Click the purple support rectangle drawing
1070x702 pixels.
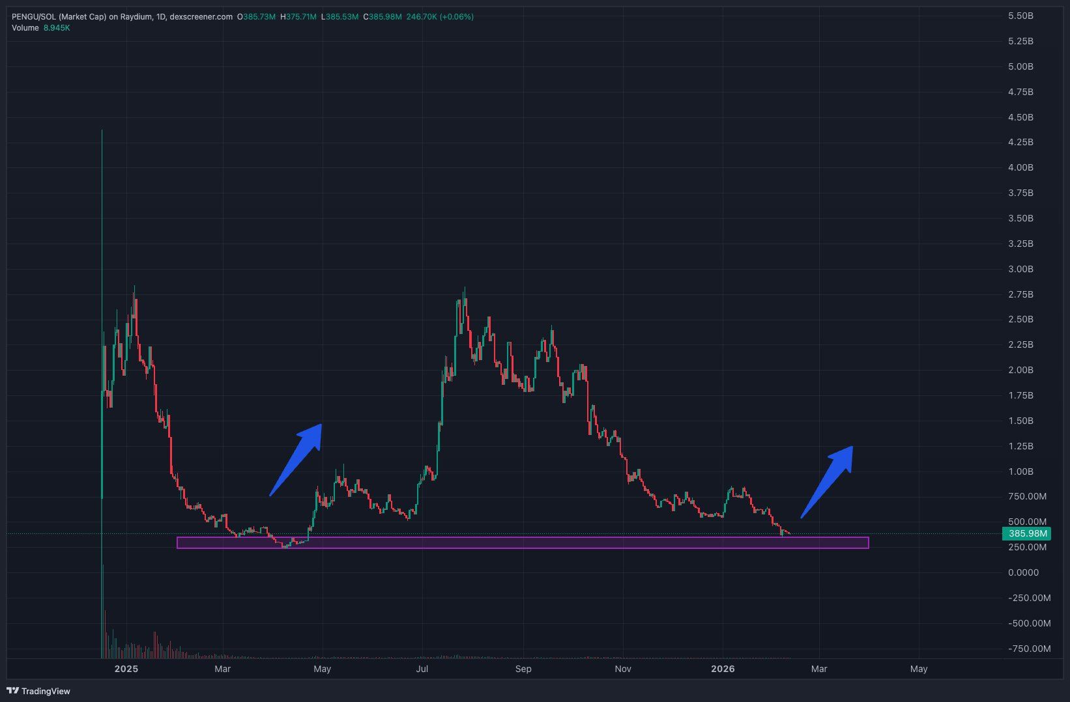[521, 543]
